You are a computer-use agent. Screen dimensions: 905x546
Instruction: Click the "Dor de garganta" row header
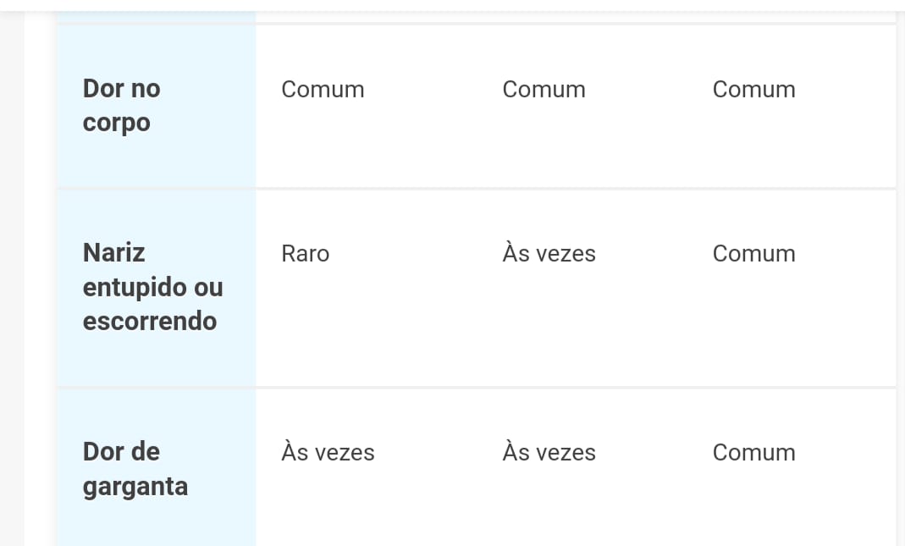(x=135, y=469)
